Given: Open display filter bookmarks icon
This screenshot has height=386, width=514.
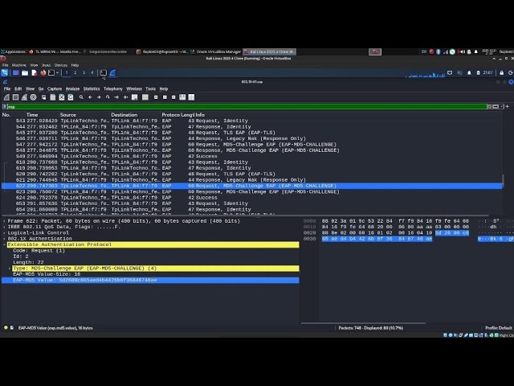Looking at the screenshot, I should (5, 106).
